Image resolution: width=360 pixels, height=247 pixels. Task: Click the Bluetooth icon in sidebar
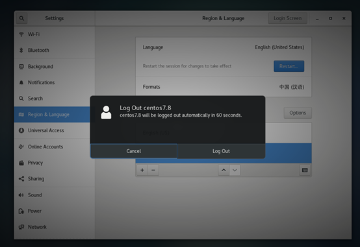[x=21, y=50]
